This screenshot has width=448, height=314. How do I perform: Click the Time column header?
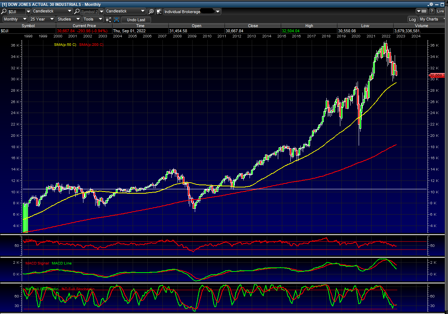click(x=140, y=26)
